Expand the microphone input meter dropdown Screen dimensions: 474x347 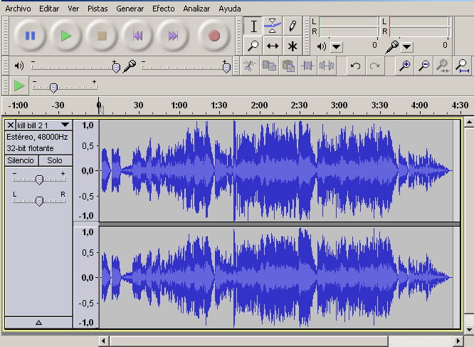point(406,47)
